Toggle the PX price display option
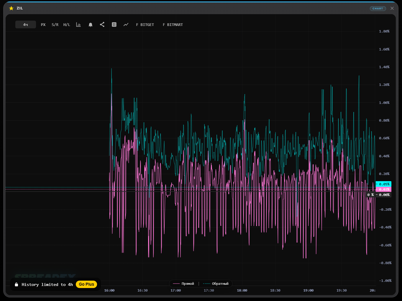This screenshot has width=402, height=301. [x=43, y=25]
